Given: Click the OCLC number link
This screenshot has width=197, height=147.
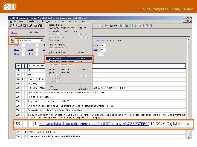Looking at the screenshot, I should pyautogui.click(x=14, y=32).
